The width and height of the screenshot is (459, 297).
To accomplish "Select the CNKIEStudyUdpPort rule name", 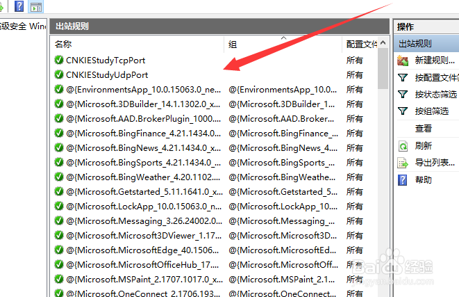I will coord(107,75).
